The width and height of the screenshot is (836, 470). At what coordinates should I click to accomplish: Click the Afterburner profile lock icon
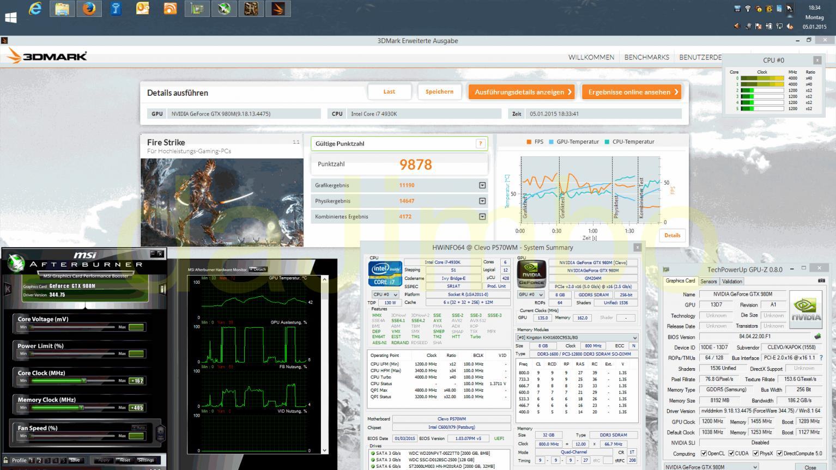click(7, 460)
